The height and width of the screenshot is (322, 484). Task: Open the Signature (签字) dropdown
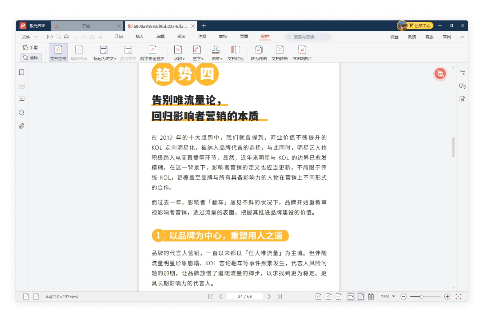click(198, 53)
